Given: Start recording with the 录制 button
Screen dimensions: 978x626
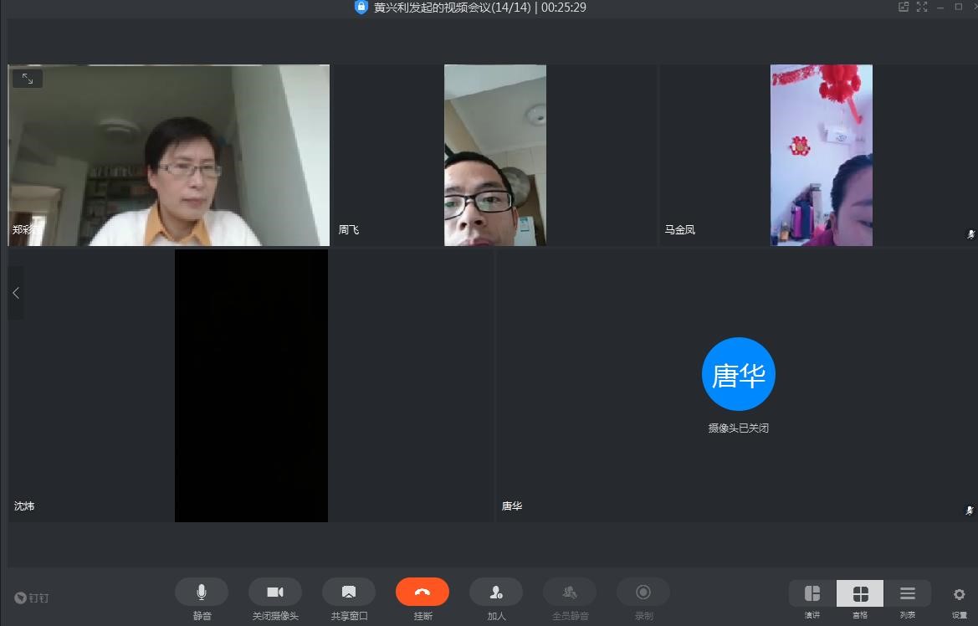Looking at the screenshot, I should click(x=643, y=593).
